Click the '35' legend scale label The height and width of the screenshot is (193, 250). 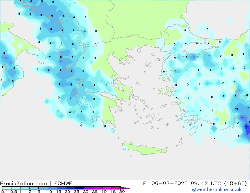pos(95,191)
